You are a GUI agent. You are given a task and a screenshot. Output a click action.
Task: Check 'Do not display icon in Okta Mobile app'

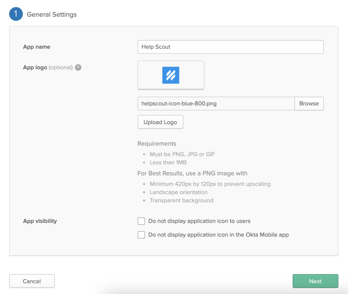141,235
